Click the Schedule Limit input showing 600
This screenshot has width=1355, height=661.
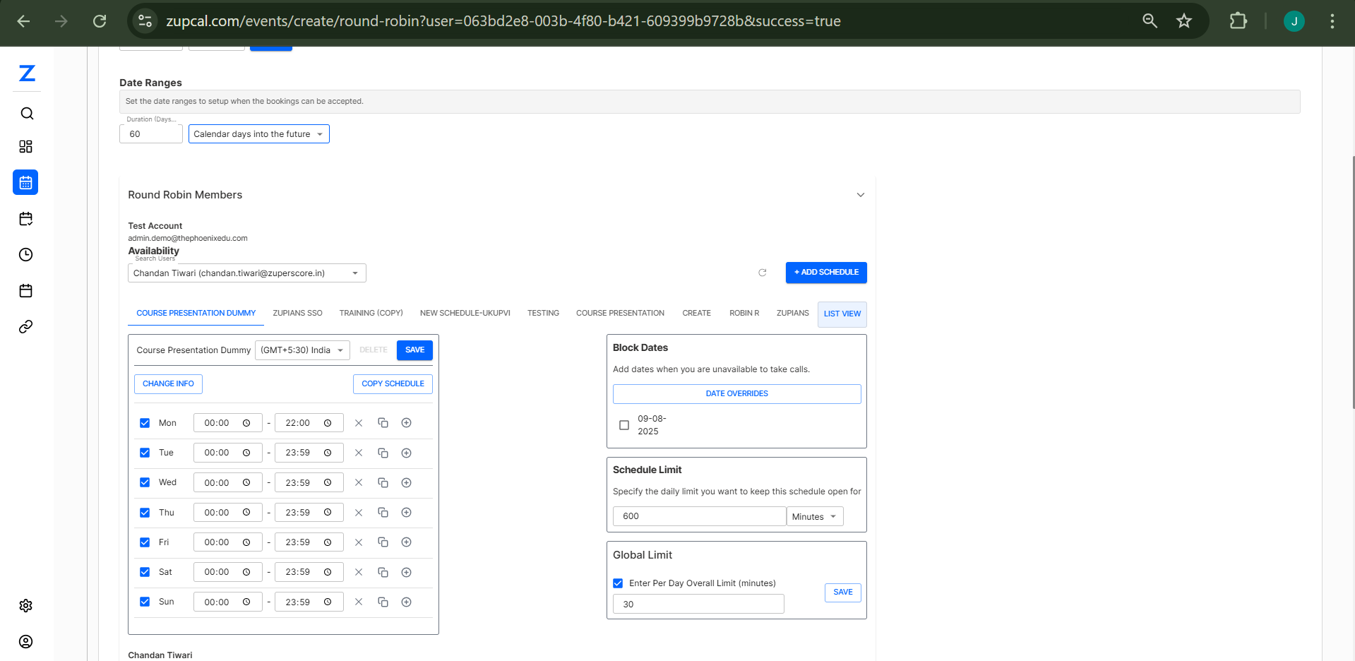point(698,516)
